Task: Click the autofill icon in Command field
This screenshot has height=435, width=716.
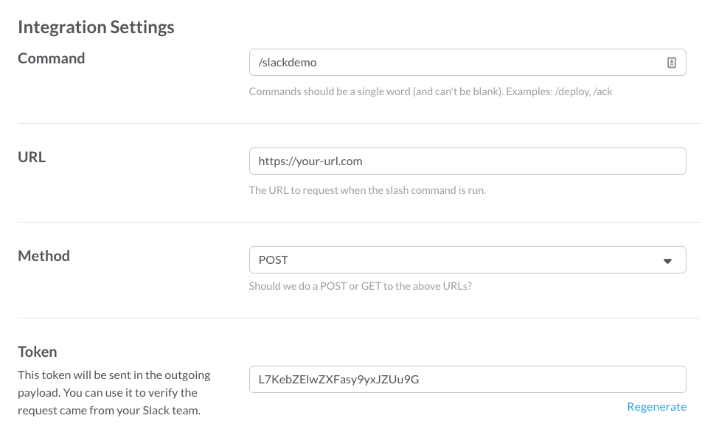Action: (x=671, y=63)
